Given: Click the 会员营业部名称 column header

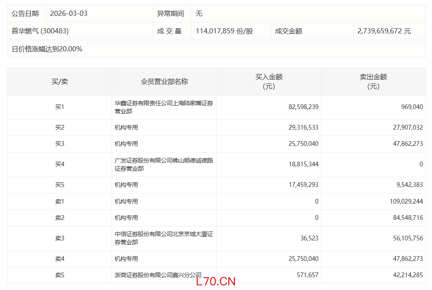Looking at the screenshot, I should [x=164, y=82].
